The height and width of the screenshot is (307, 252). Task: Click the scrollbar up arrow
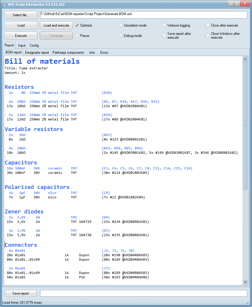tap(245, 59)
